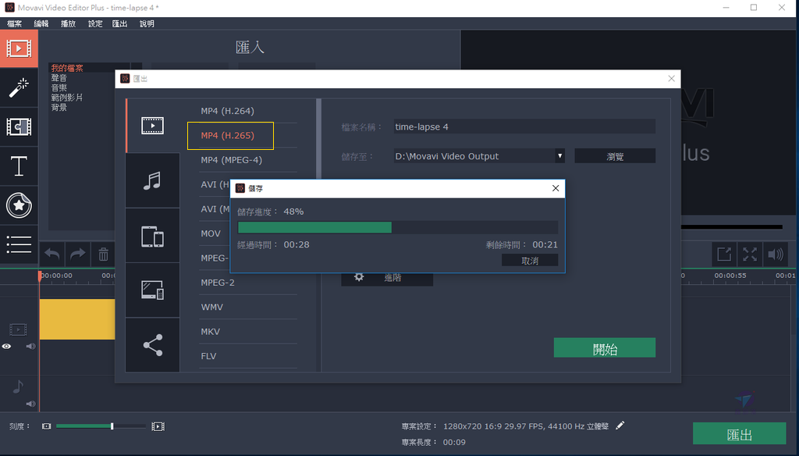The height and width of the screenshot is (456, 799).
Task: Click the preview volume speaker icon
Action: (775, 254)
